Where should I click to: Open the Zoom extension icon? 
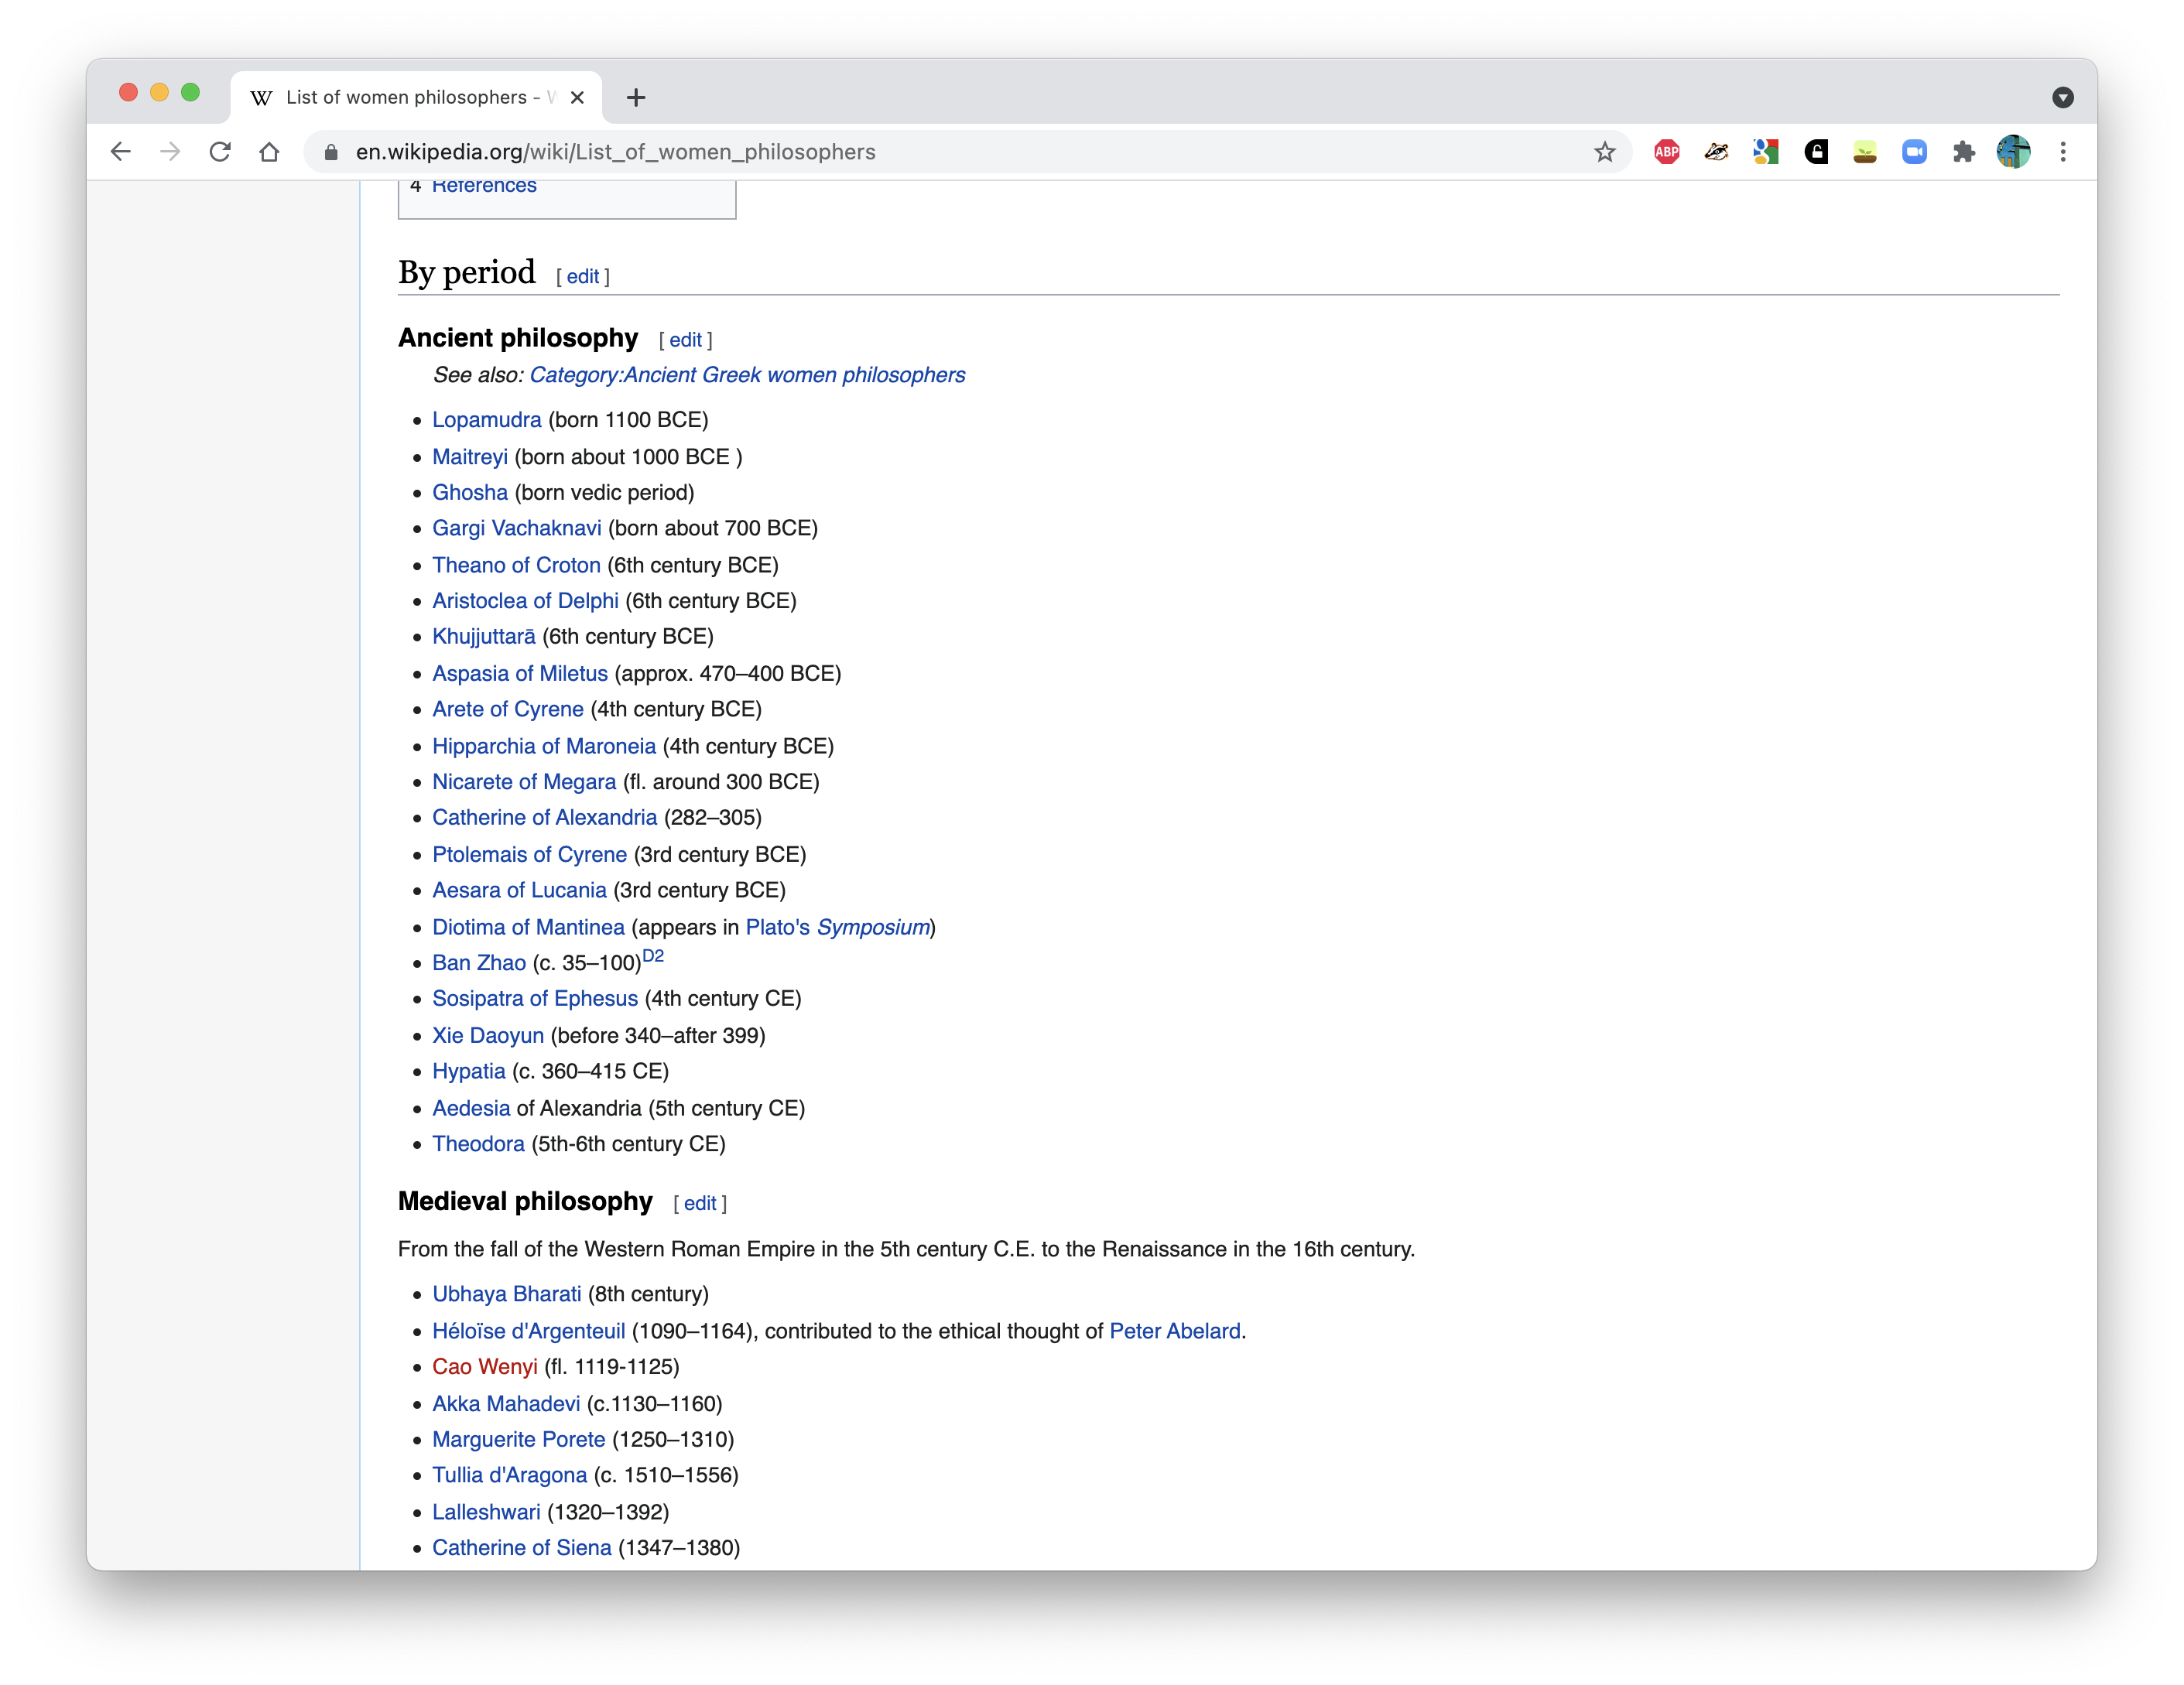1914,152
